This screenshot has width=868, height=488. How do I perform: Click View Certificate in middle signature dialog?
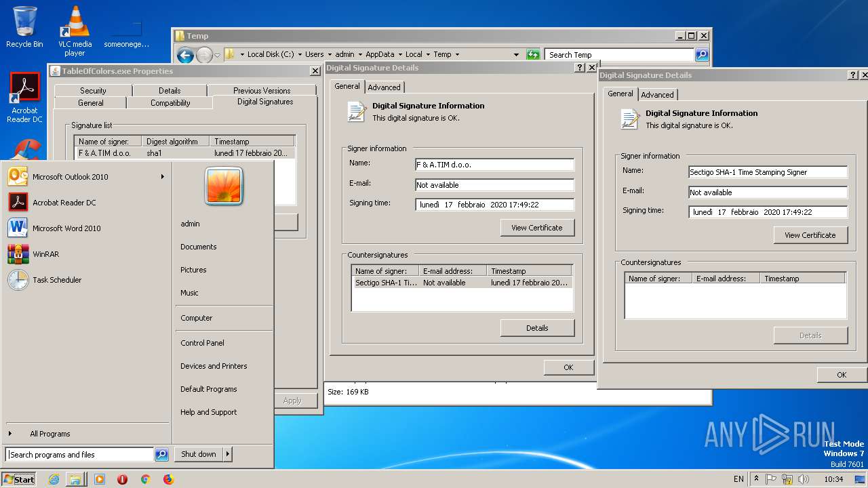pyautogui.click(x=537, y=228)
